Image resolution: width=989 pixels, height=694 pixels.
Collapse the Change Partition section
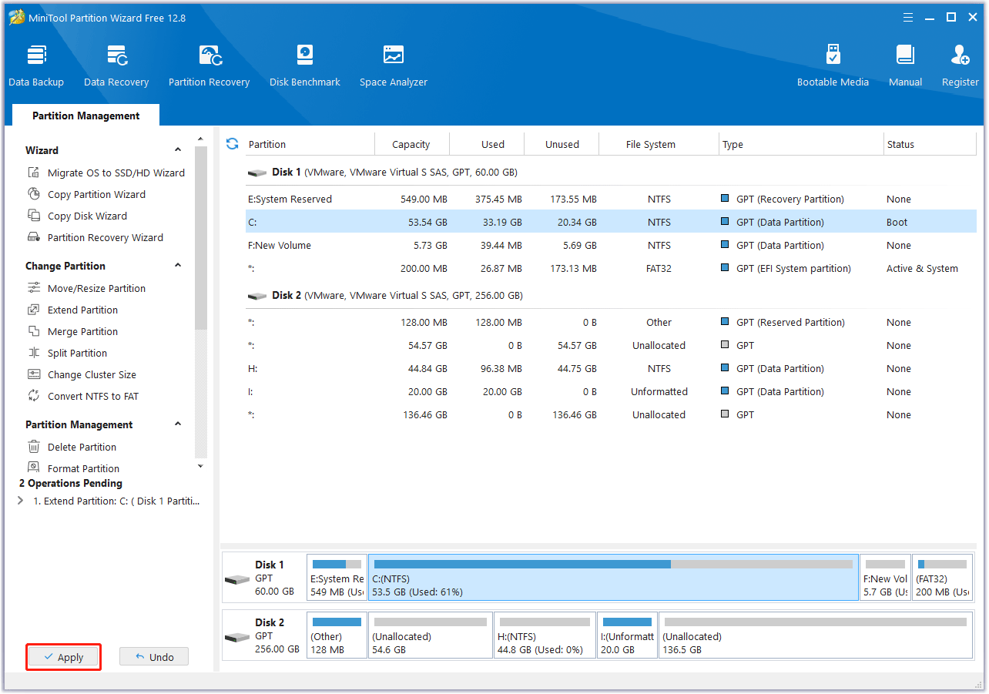coord(178,266)
